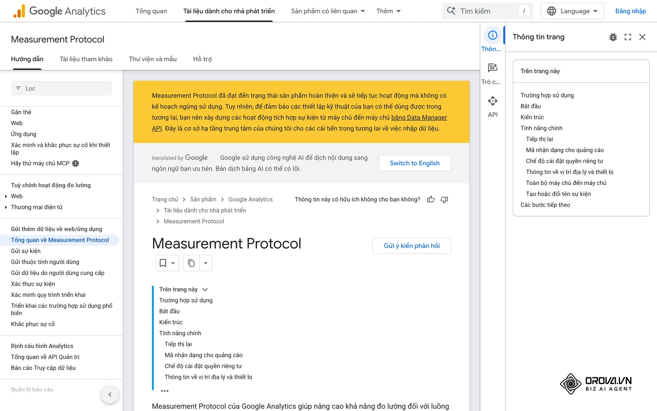This screenshot has width=657, height=411.
Task: Click the Lọc filter input field
Action: tap(61, 88)
